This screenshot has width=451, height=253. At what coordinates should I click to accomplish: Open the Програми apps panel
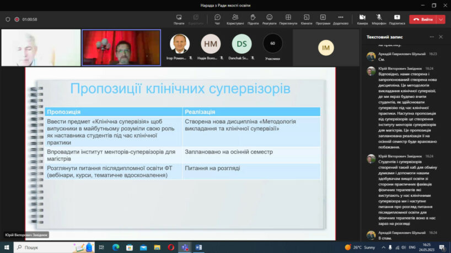tap(323, 19)
